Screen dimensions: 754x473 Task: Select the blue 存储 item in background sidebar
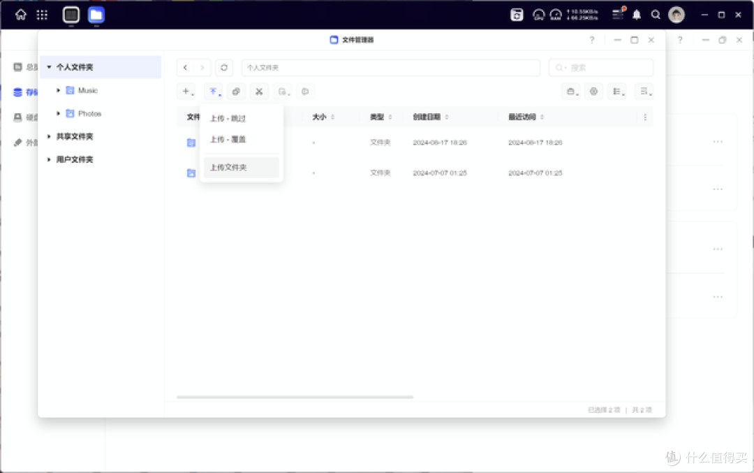click(25, 92)
